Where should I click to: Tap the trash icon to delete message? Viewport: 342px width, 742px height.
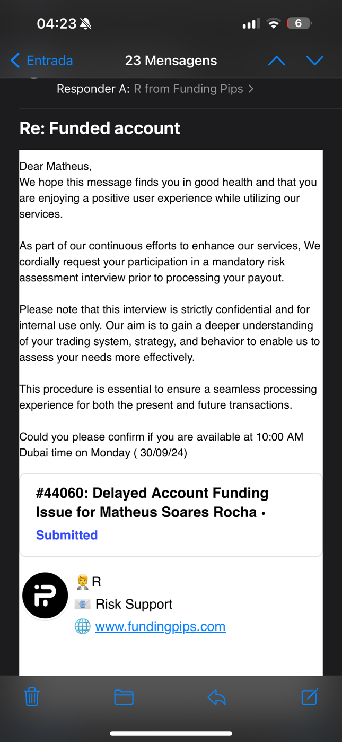click(x=32, y=696)
